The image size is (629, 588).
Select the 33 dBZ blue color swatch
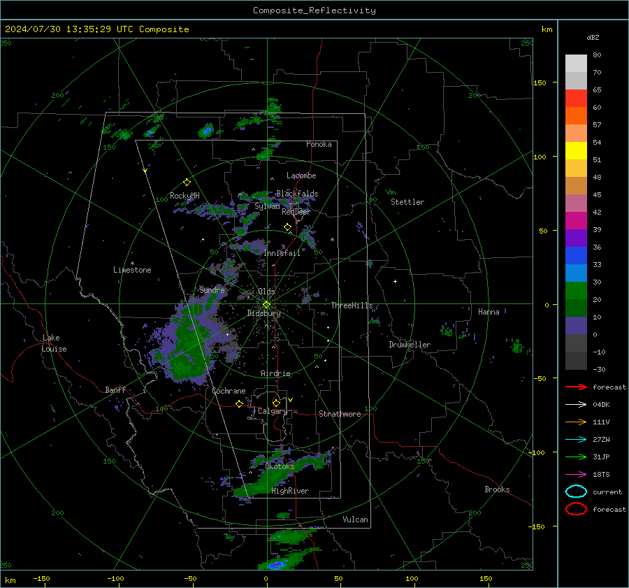click(576, 255)
